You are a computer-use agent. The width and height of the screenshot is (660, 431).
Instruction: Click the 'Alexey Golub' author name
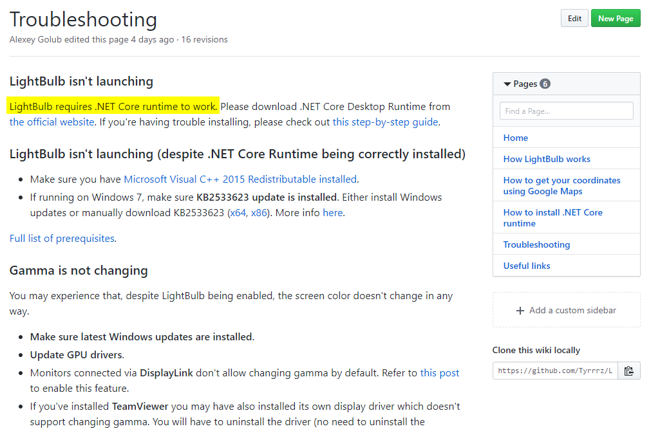(35, 39)
